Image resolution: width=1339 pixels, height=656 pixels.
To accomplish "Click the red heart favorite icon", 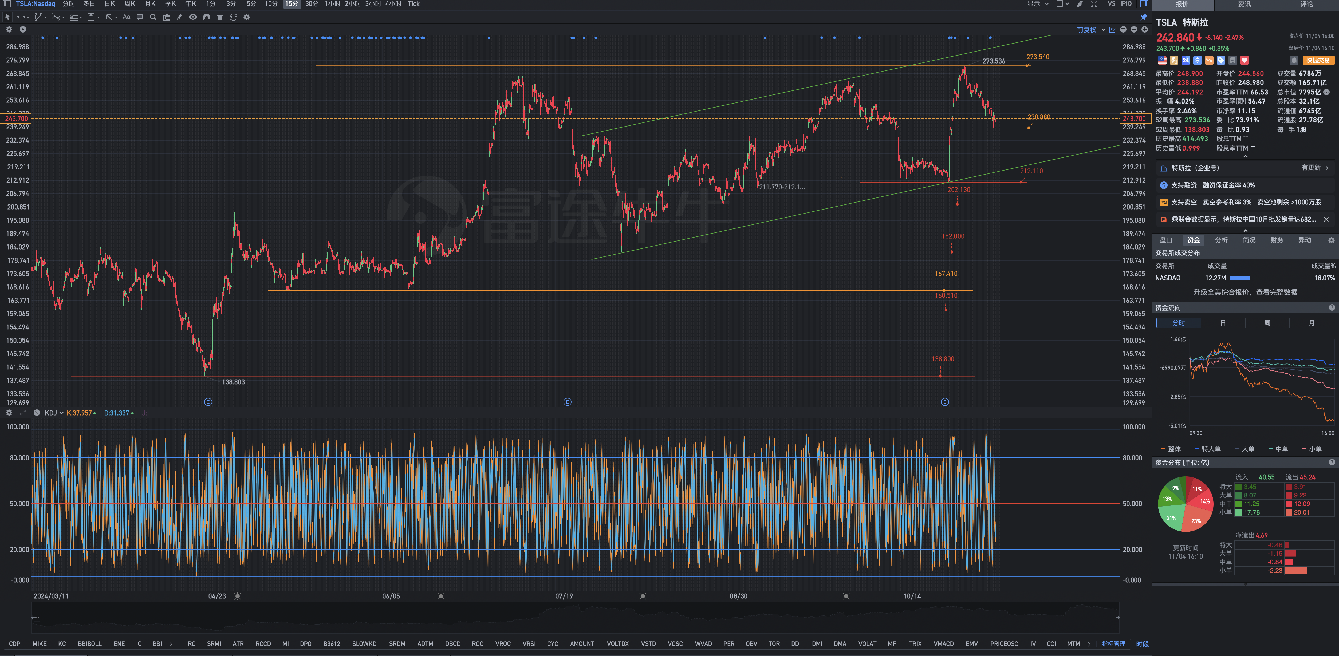I will click(x=1245, y=60).
